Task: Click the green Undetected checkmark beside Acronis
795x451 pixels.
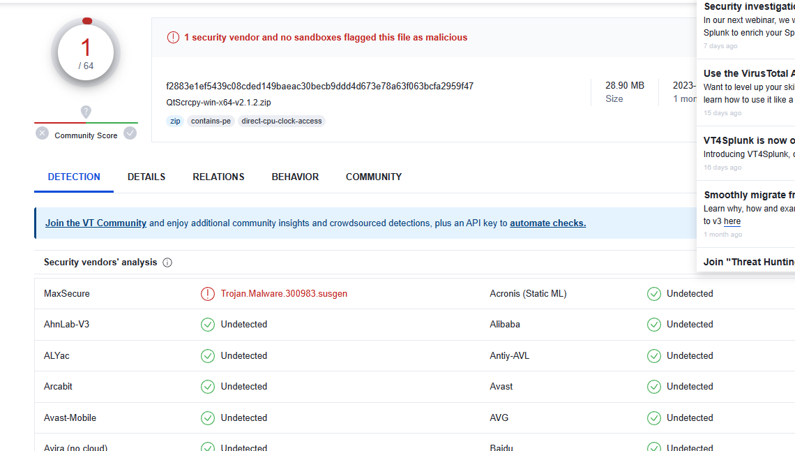Action: [653, 293]
